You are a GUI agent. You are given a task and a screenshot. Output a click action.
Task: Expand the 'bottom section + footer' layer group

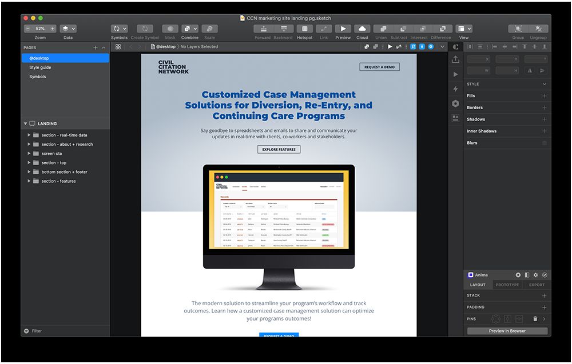29,172
